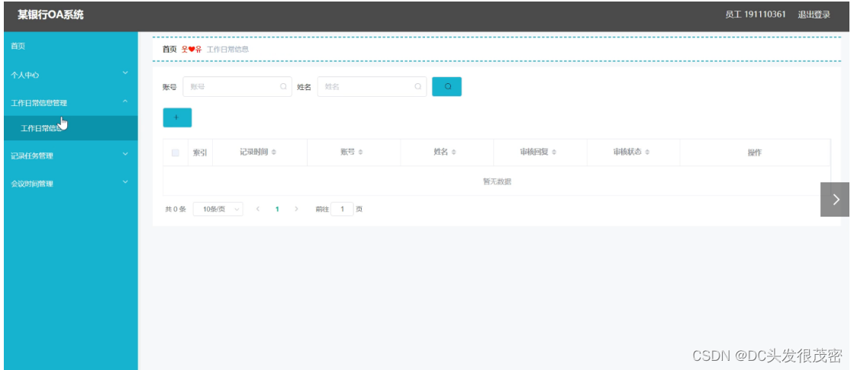Viewport: 854px width, 370px height.
Task: Click the blue plus add button
Action: (177, 117)
